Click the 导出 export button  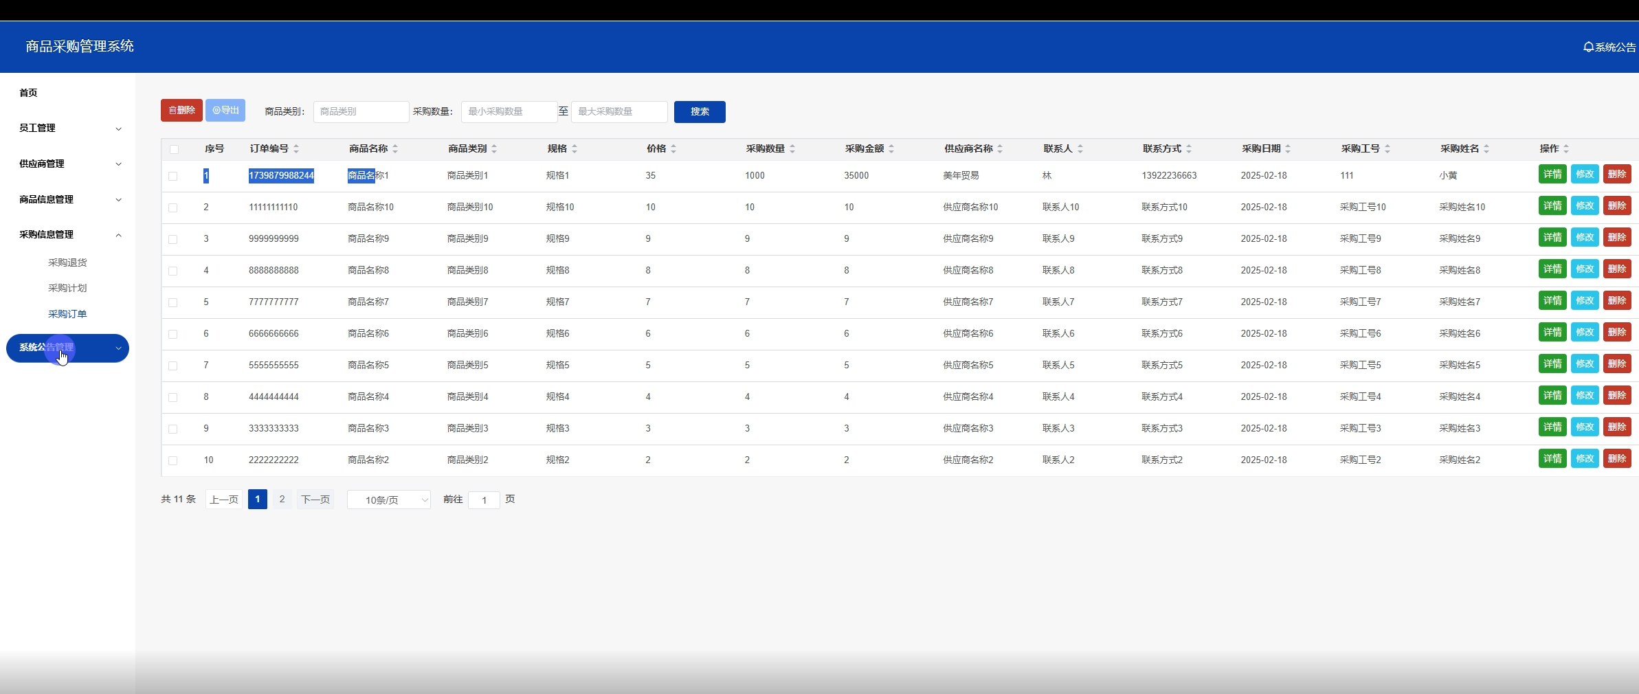tap(225, 111)
